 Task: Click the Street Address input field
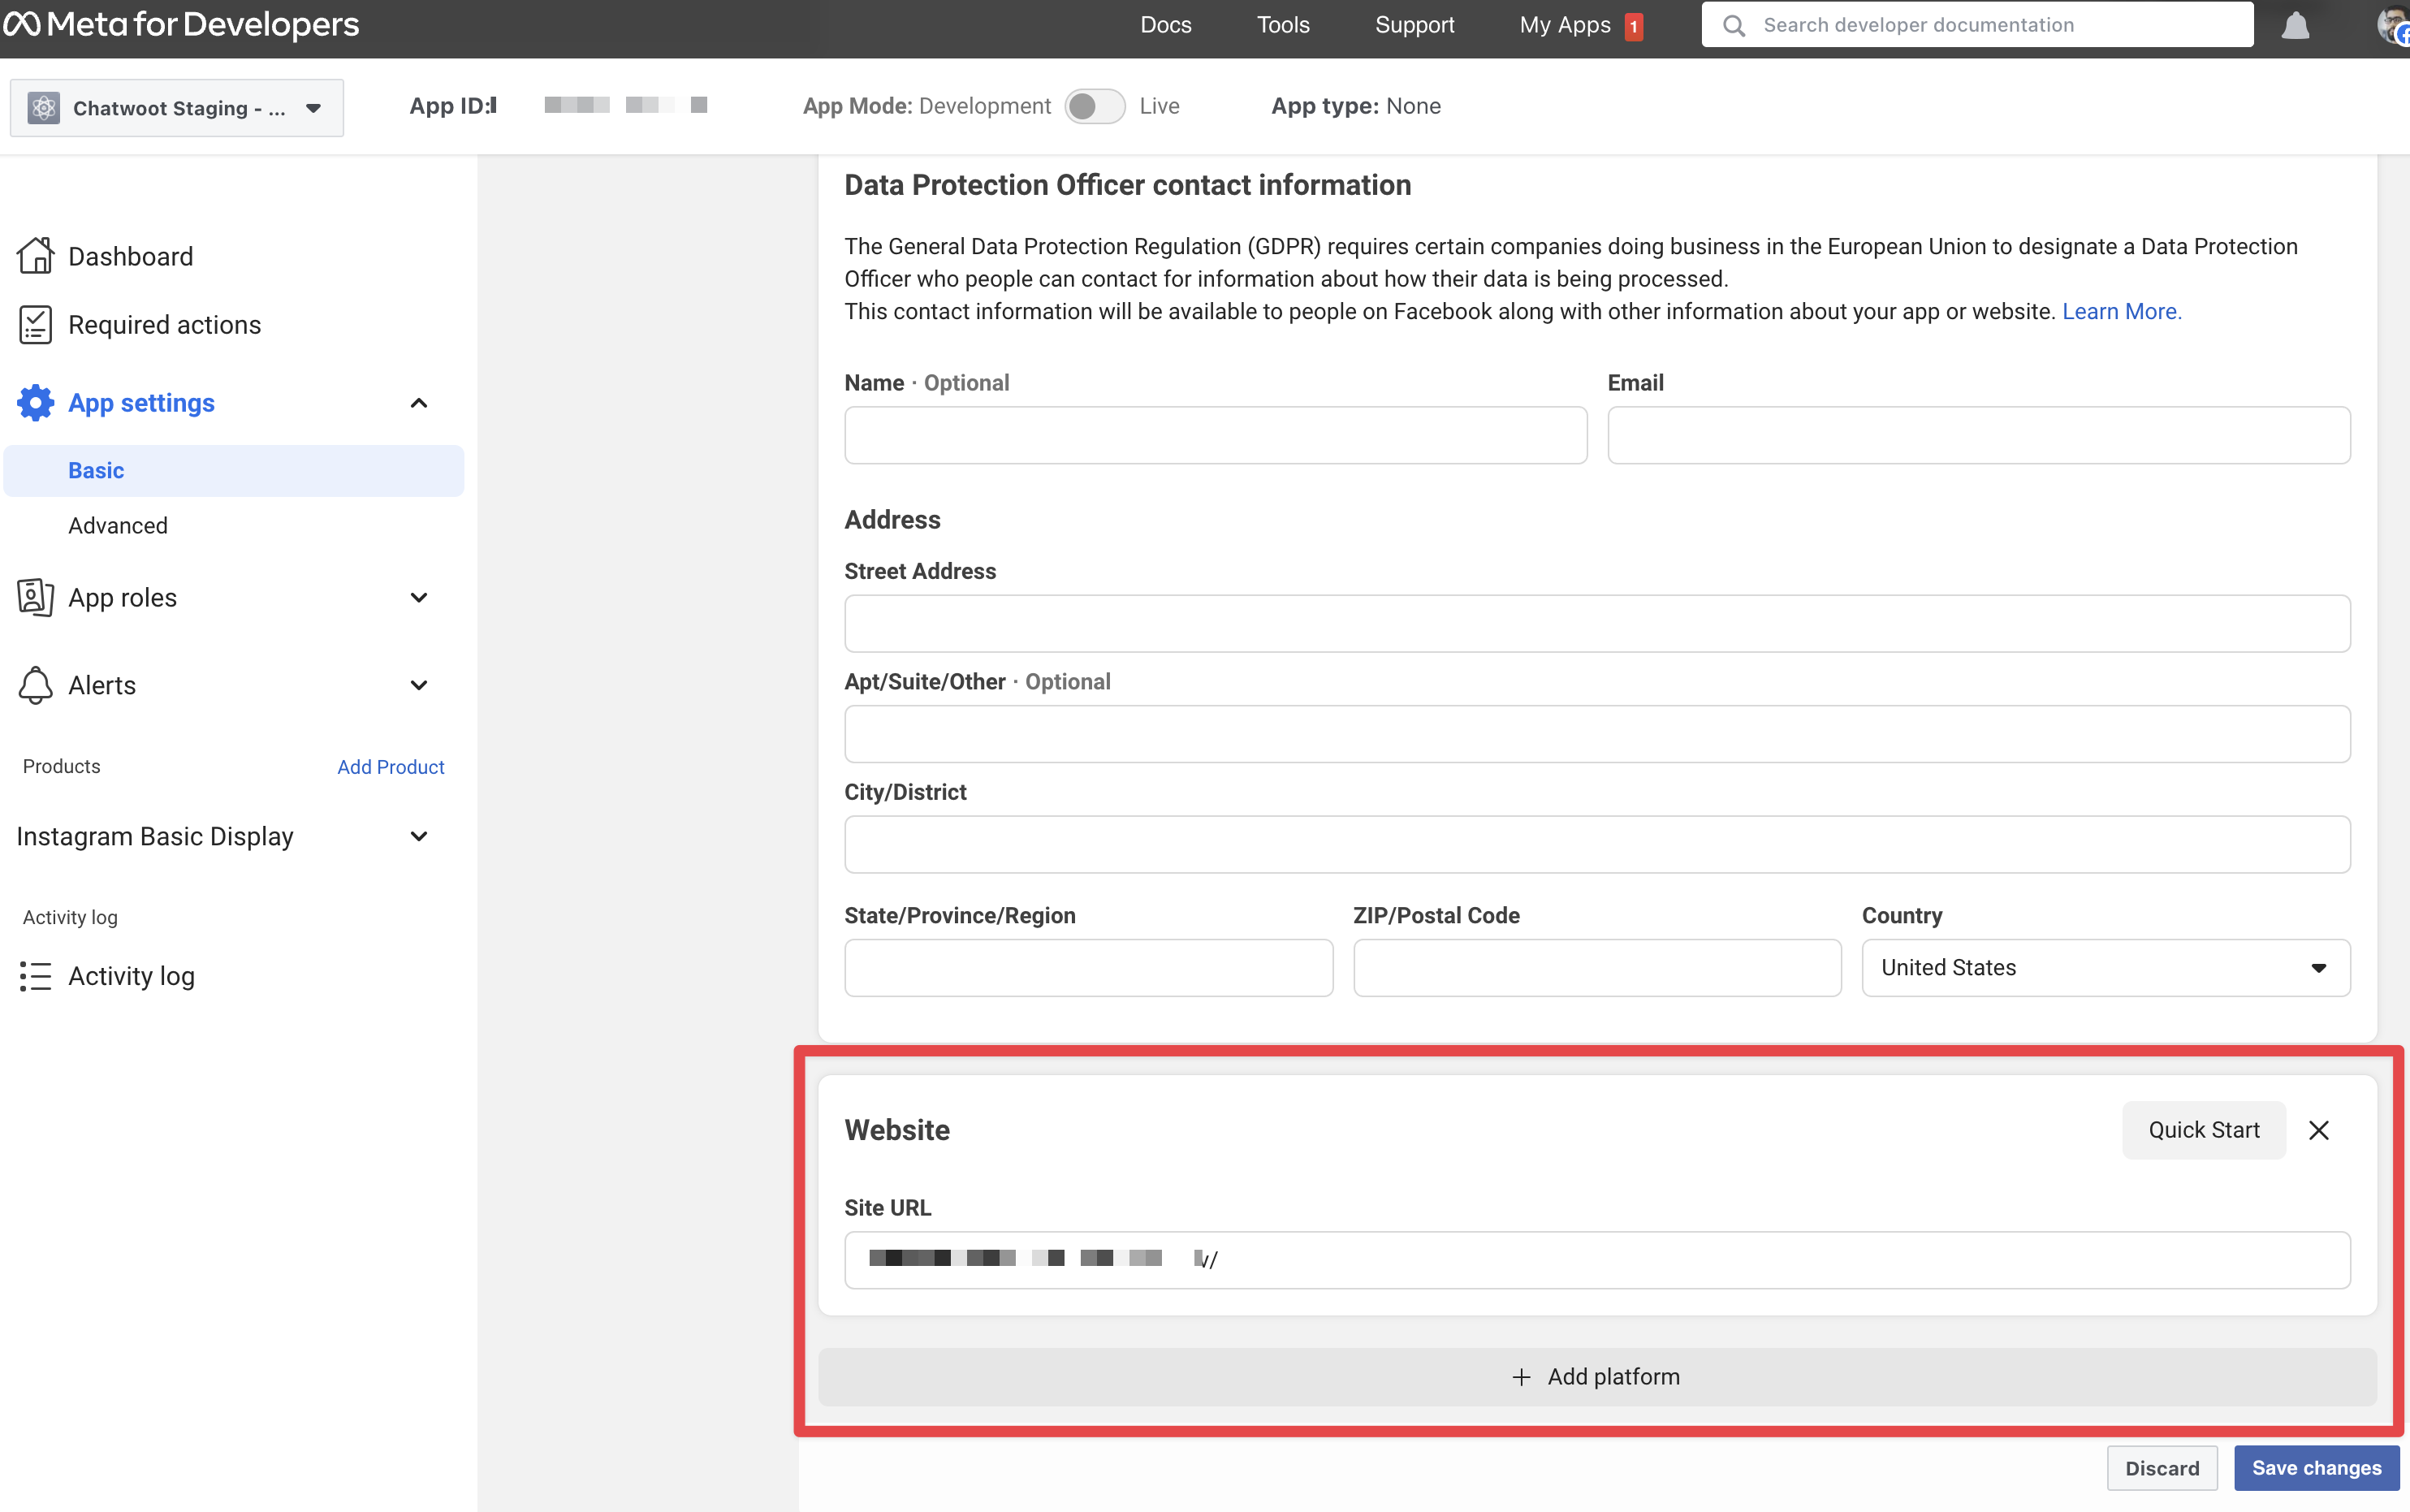coord(1596,623)
